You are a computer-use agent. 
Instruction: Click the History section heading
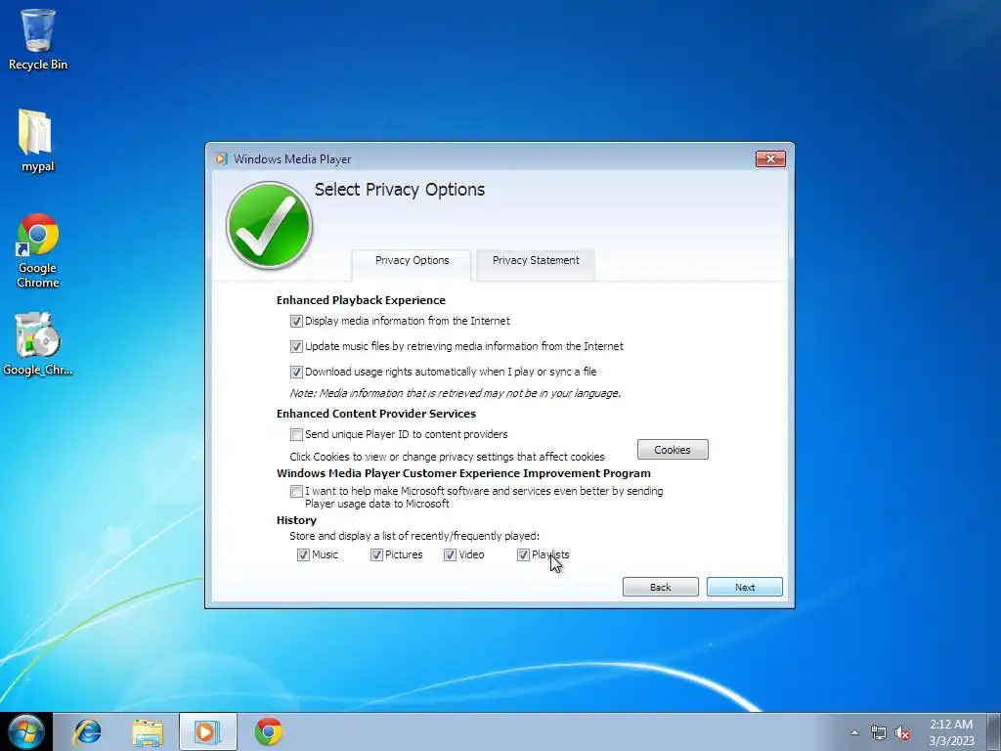tap(296, 520)
